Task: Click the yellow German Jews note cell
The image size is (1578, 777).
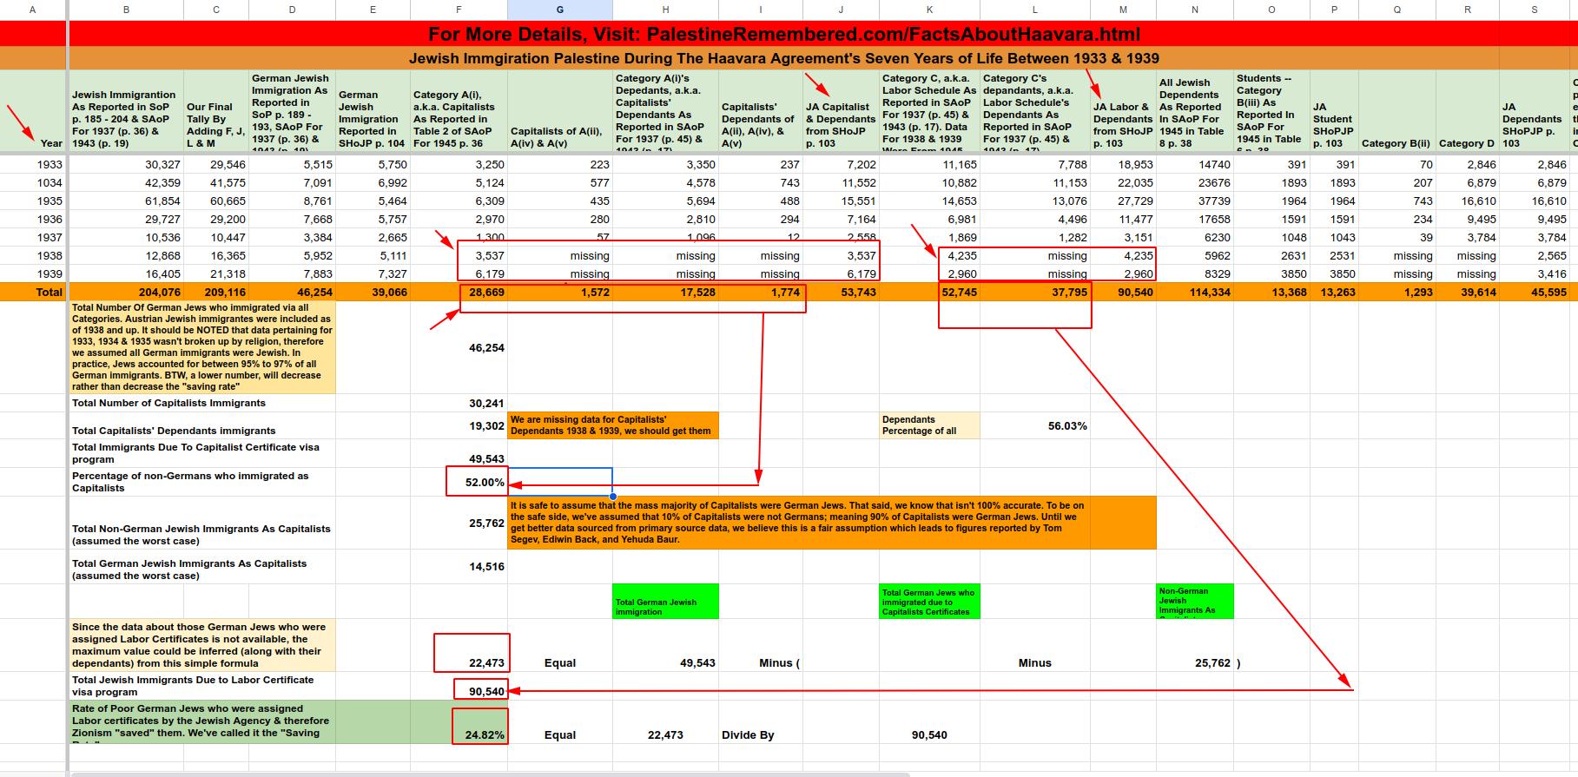Action: pyautogui.click(x=201, y=346)
